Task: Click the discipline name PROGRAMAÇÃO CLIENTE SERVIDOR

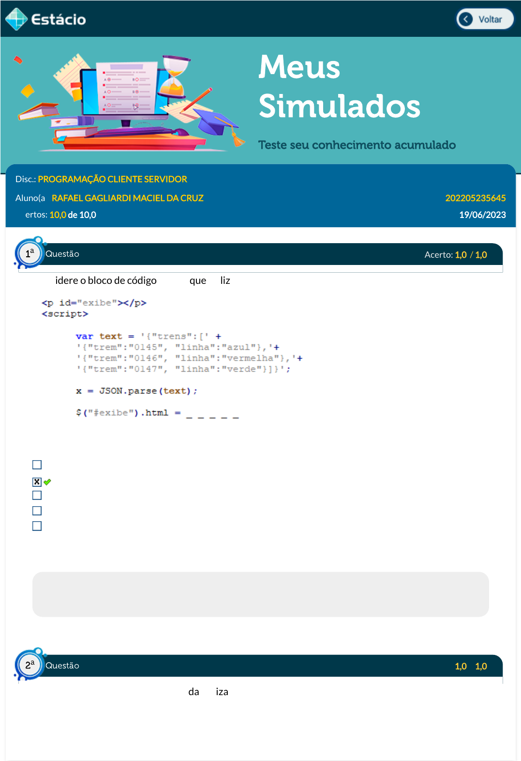Action: click(x=112, y=179)
